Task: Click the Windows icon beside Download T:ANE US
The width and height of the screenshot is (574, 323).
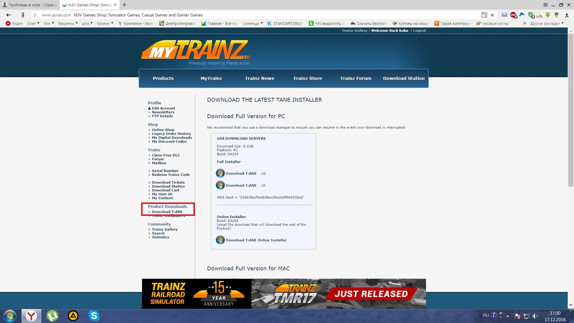Action: [220, 173]
